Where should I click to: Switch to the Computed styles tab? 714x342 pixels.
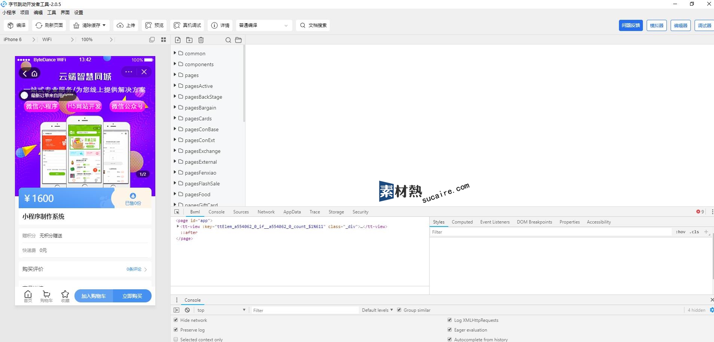click(x=462, y=222)
